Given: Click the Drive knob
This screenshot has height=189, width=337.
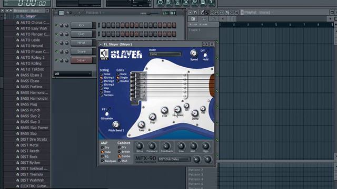Looking at the screenshot, I should click(x=140, y=146).
